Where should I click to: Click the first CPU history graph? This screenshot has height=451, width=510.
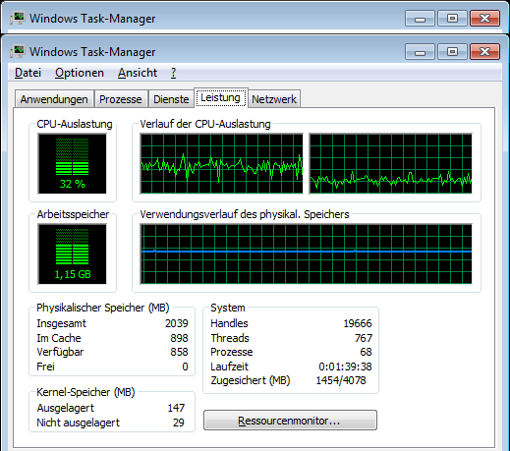pos(222,164)
